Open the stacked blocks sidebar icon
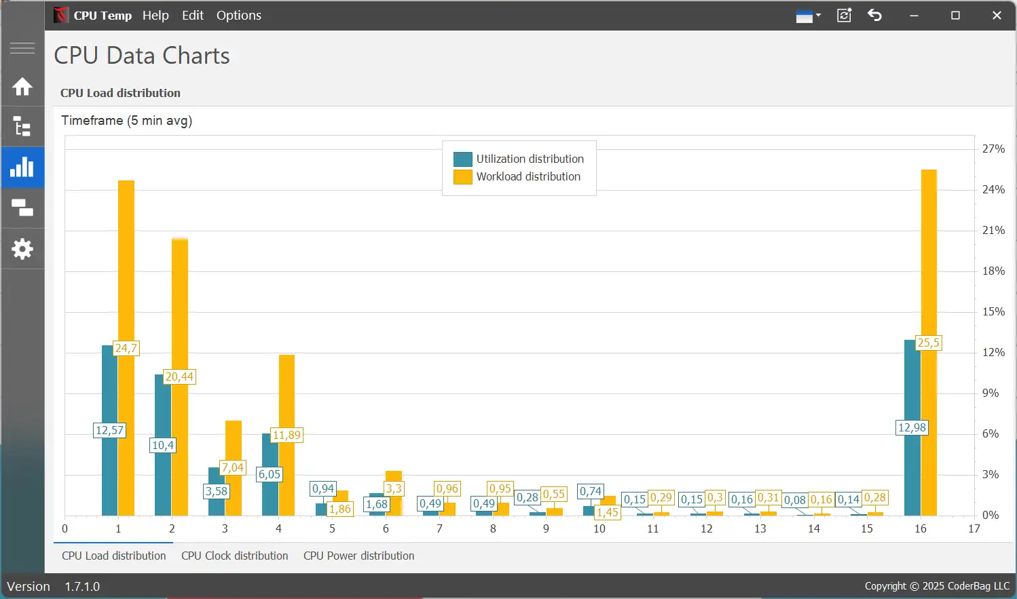Screen dimensions: 1017x599 (22, 208)
